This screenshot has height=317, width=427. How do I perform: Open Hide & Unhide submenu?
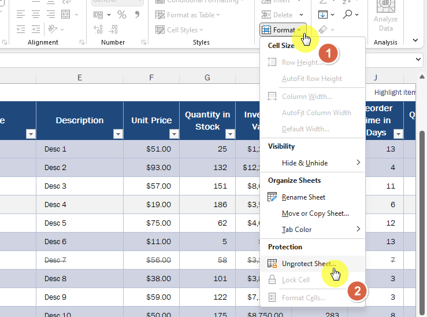[x=313, y=163]
